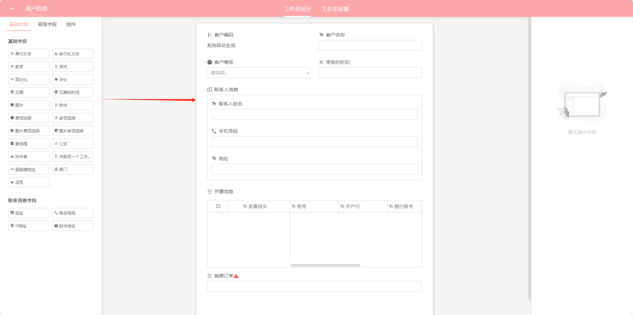This screenshot has width=633, height=315.
Task: Click the 单行文本 field button
Action: pos(28,54)
